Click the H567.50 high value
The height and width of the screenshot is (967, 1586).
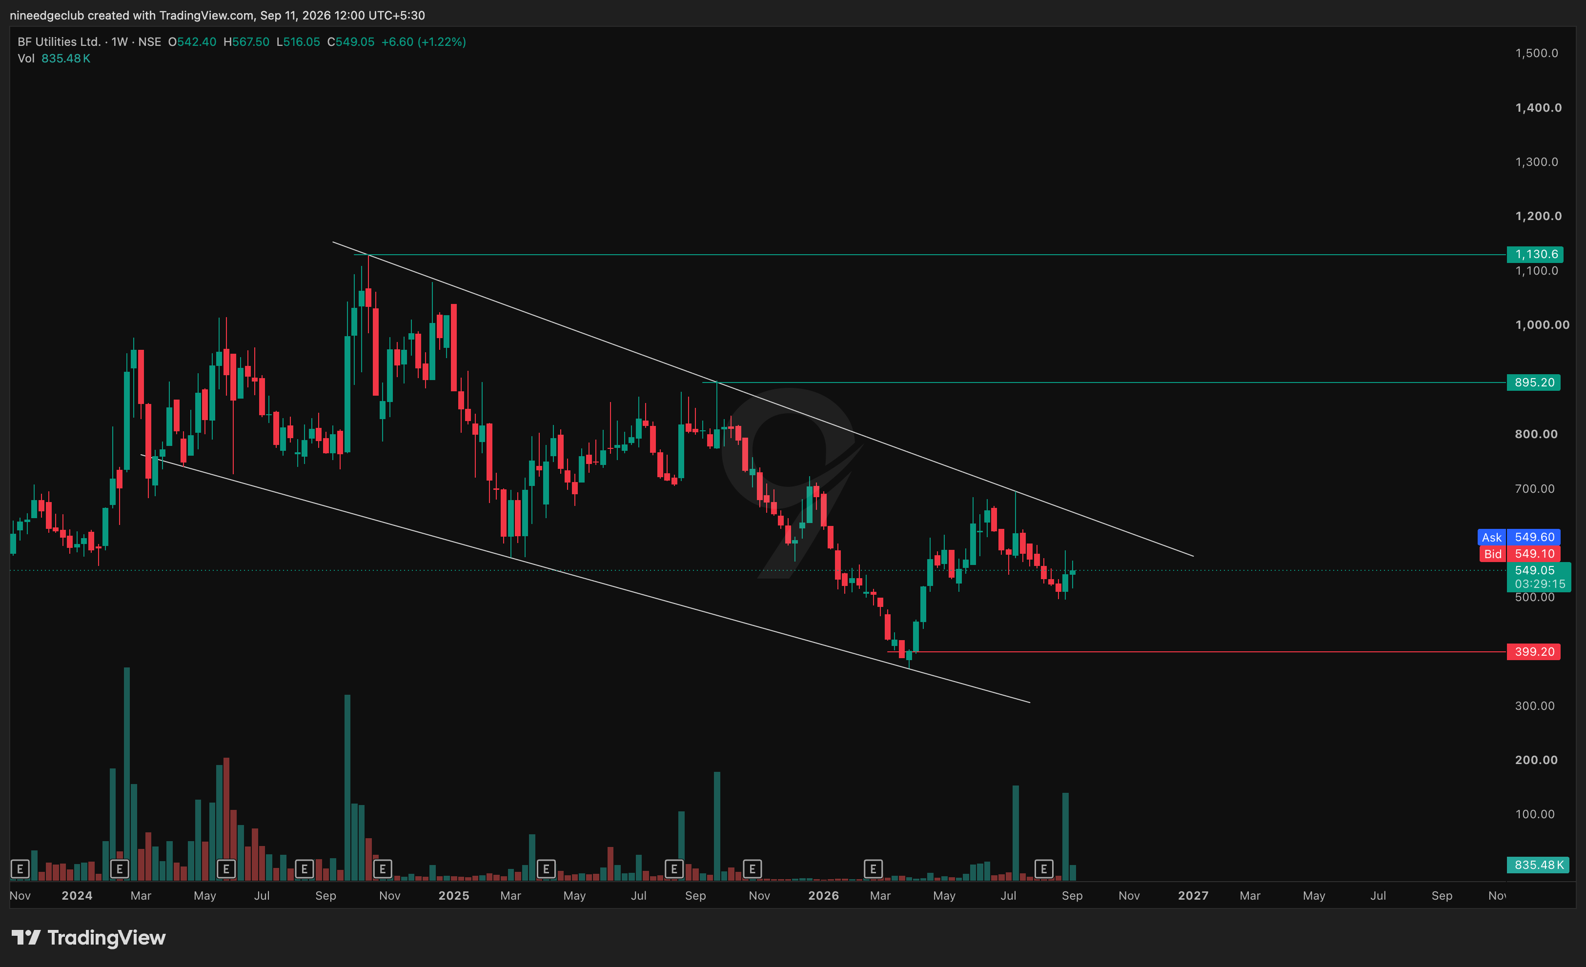pyautogui.click(x=246, y=42)
